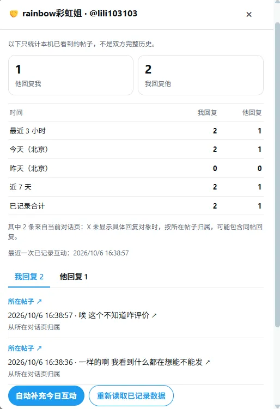Open arrow after 一样的啊 reply text
Image resolution: width=280 pixels, height=409 pixels.
click(x=208, y=362)
